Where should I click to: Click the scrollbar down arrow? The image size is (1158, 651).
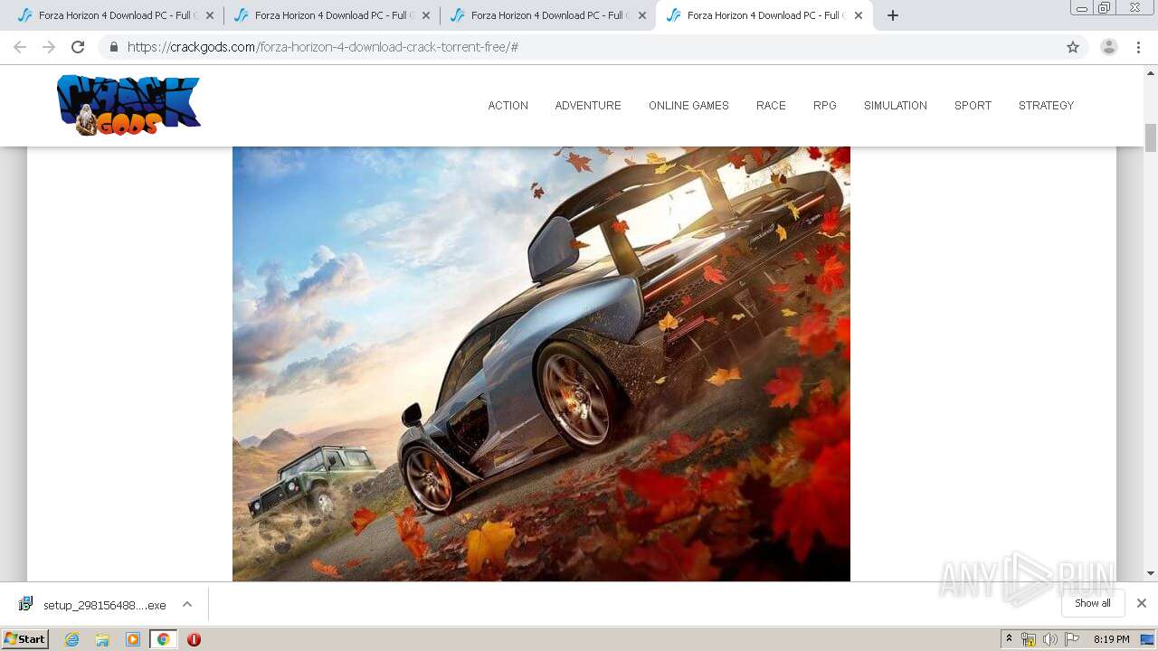(1151, 573)
